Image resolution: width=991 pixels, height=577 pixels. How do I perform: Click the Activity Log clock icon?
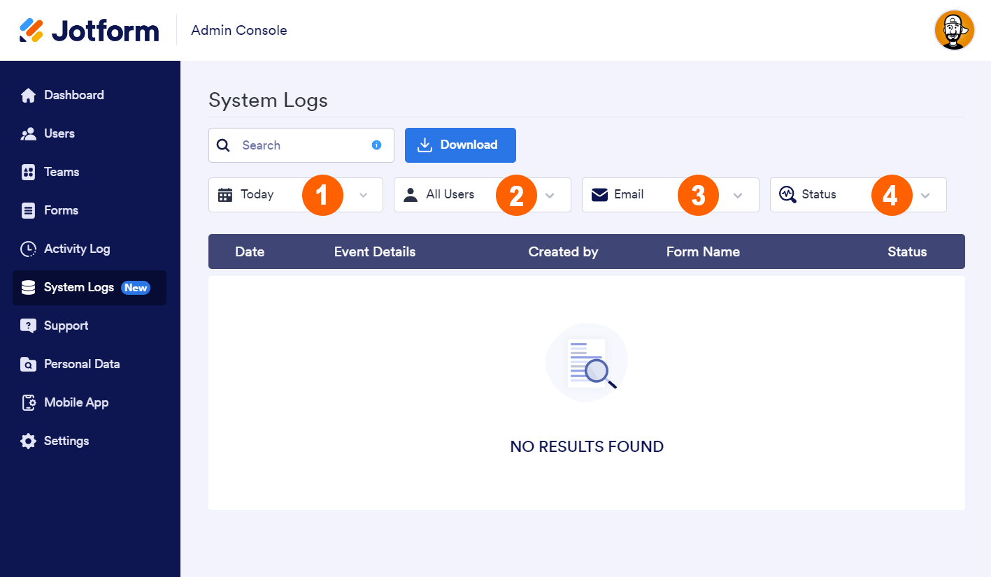point(28,249)
